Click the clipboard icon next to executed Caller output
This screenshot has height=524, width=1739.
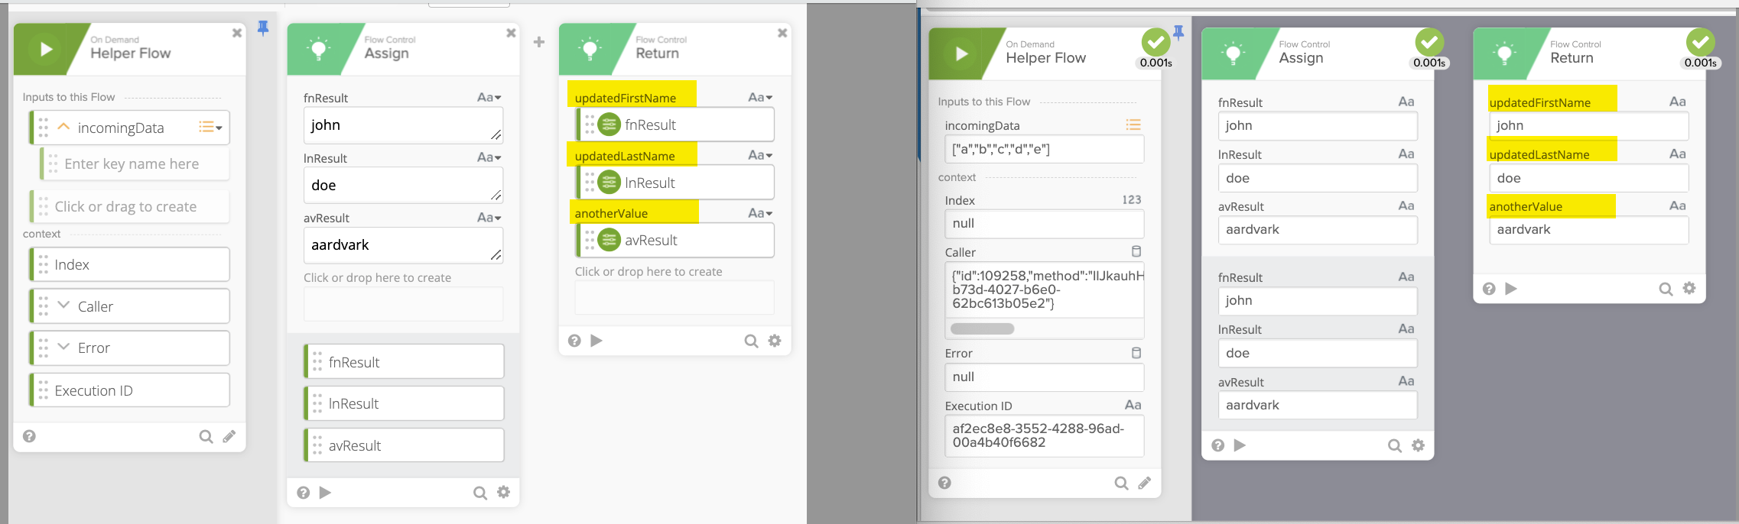click(1136, 251)
